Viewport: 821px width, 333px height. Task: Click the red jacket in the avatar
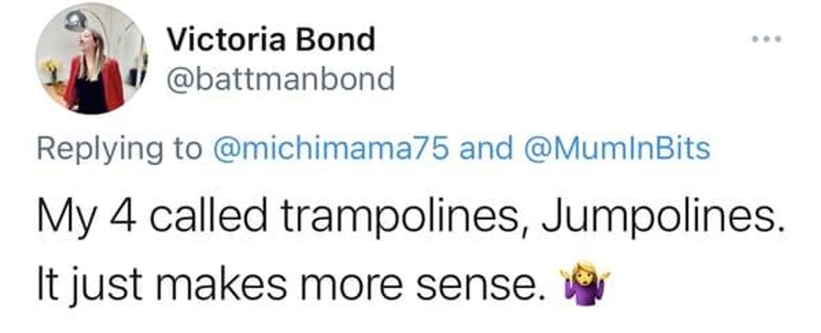click(x=95, y=83)
